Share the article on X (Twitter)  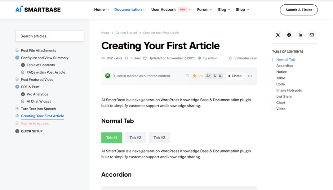click(278, 35)
